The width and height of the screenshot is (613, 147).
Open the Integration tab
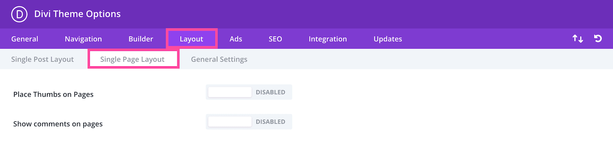pos(328,39)
